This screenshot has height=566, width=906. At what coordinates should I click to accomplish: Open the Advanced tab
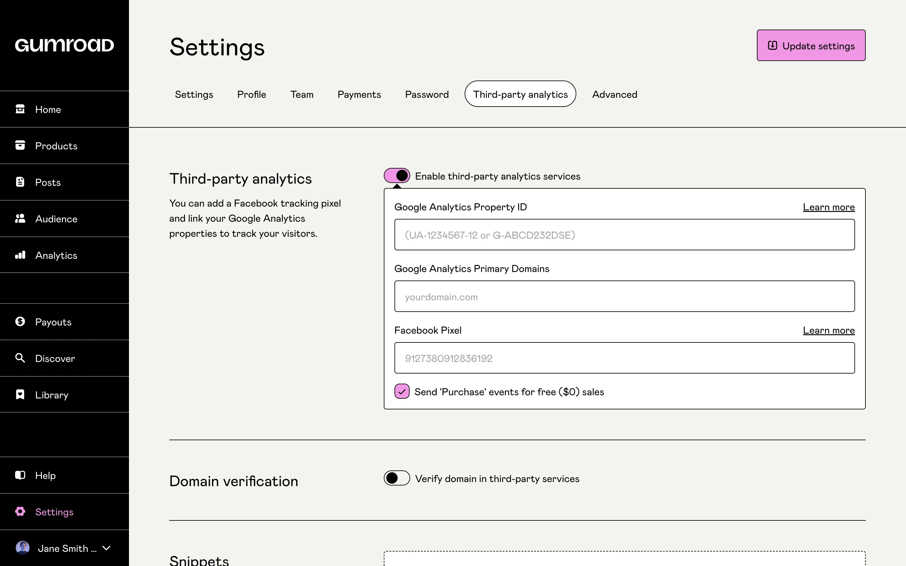click(614, 94)
